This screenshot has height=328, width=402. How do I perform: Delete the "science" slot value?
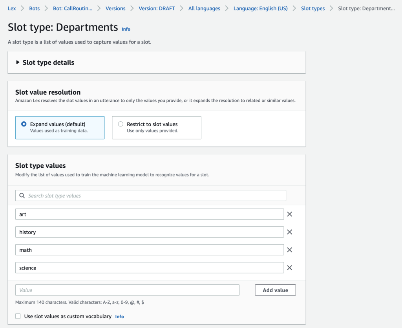pyautogui.click(x=289, y=268)
